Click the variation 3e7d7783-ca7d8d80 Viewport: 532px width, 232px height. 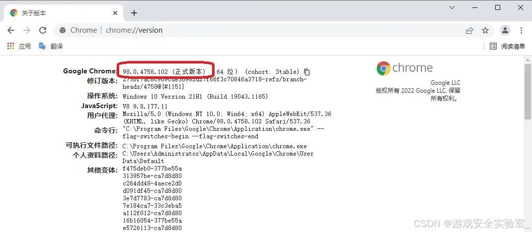152,198
